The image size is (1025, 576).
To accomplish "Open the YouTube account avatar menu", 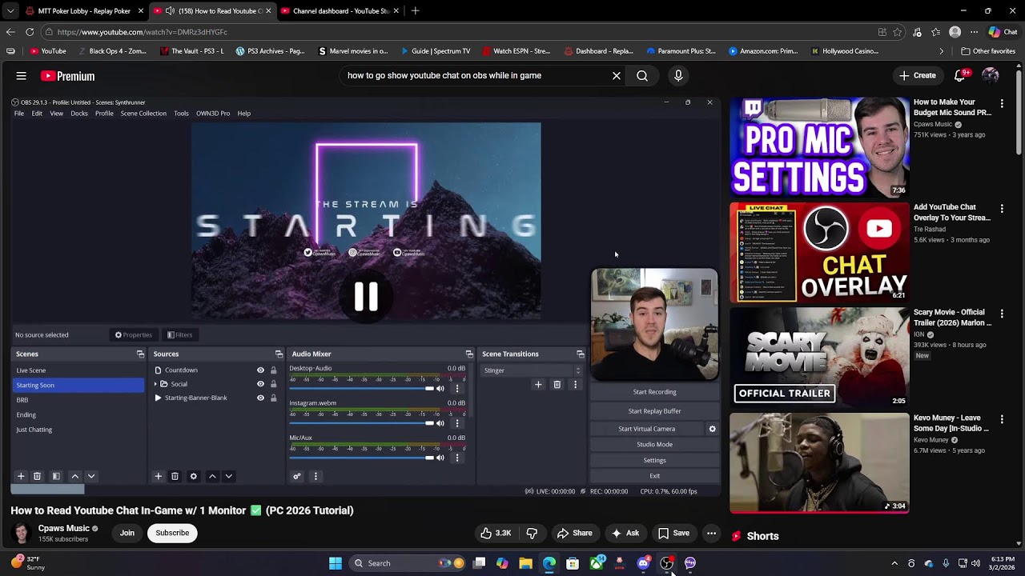I will pos(991,76).
